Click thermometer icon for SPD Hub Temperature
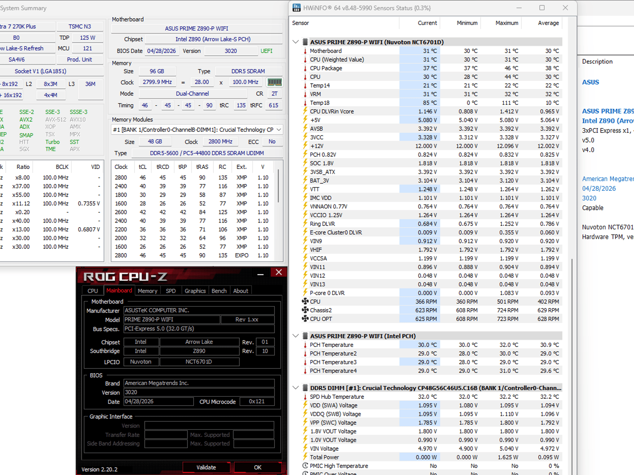Viewport: 634px width, 475px height. 305,397
